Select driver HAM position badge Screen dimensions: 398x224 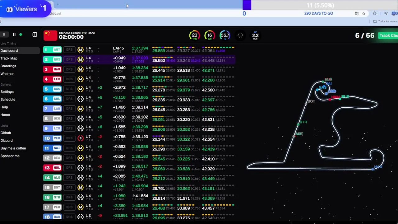[52, 69]
